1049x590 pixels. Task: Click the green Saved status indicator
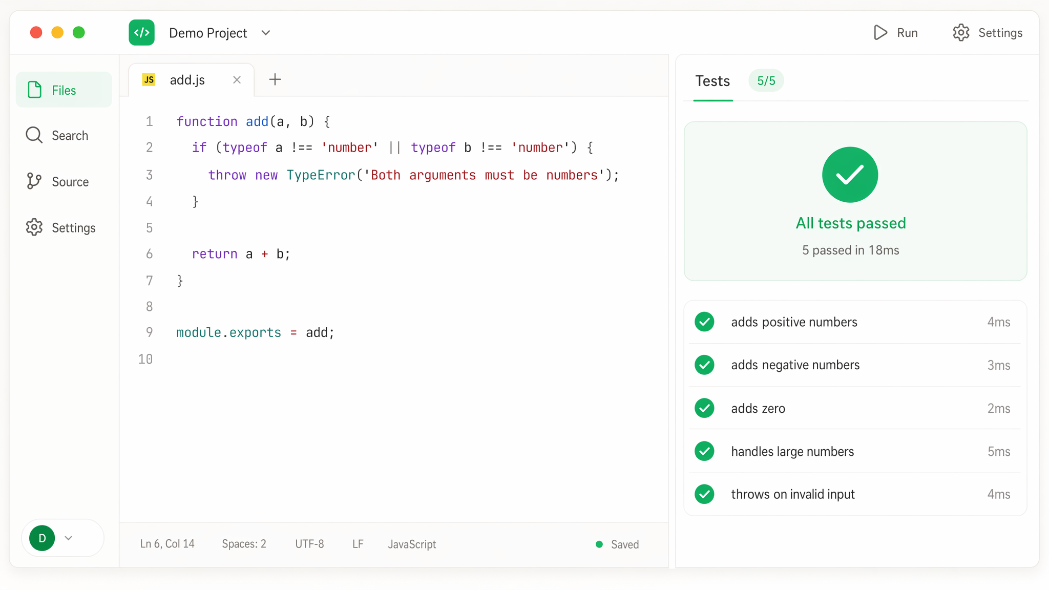click(617, 544)
